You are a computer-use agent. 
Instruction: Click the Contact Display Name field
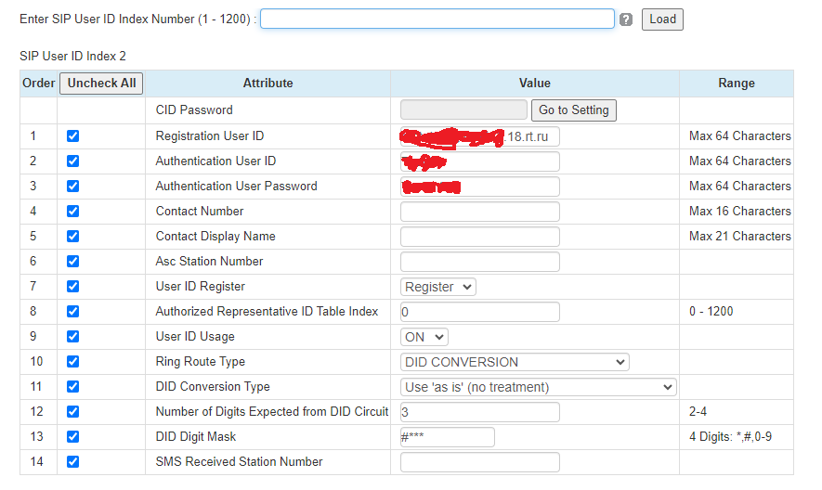pos(479,237)
